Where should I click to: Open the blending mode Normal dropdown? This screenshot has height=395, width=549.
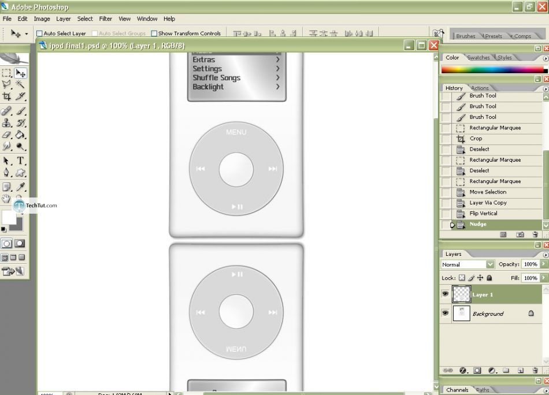pos(468,264)
